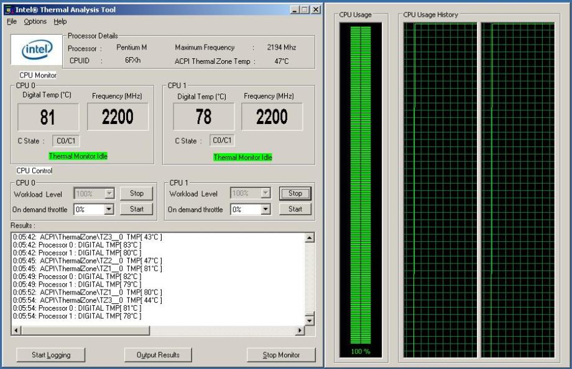Expand CPU 1 Workload Level dropdown
Screen dimensions: 572x369
[266, 194]
